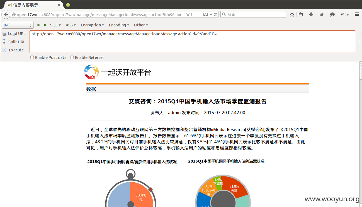Click the smiley chat icon in toolbar

point(332,14)
